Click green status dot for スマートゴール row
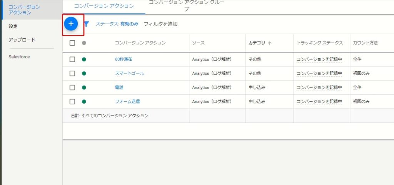 pos(84,73)
